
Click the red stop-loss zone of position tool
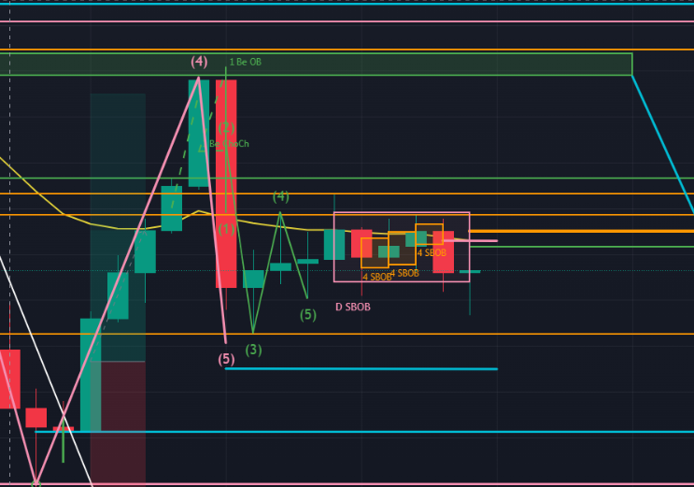pos(118,421)
